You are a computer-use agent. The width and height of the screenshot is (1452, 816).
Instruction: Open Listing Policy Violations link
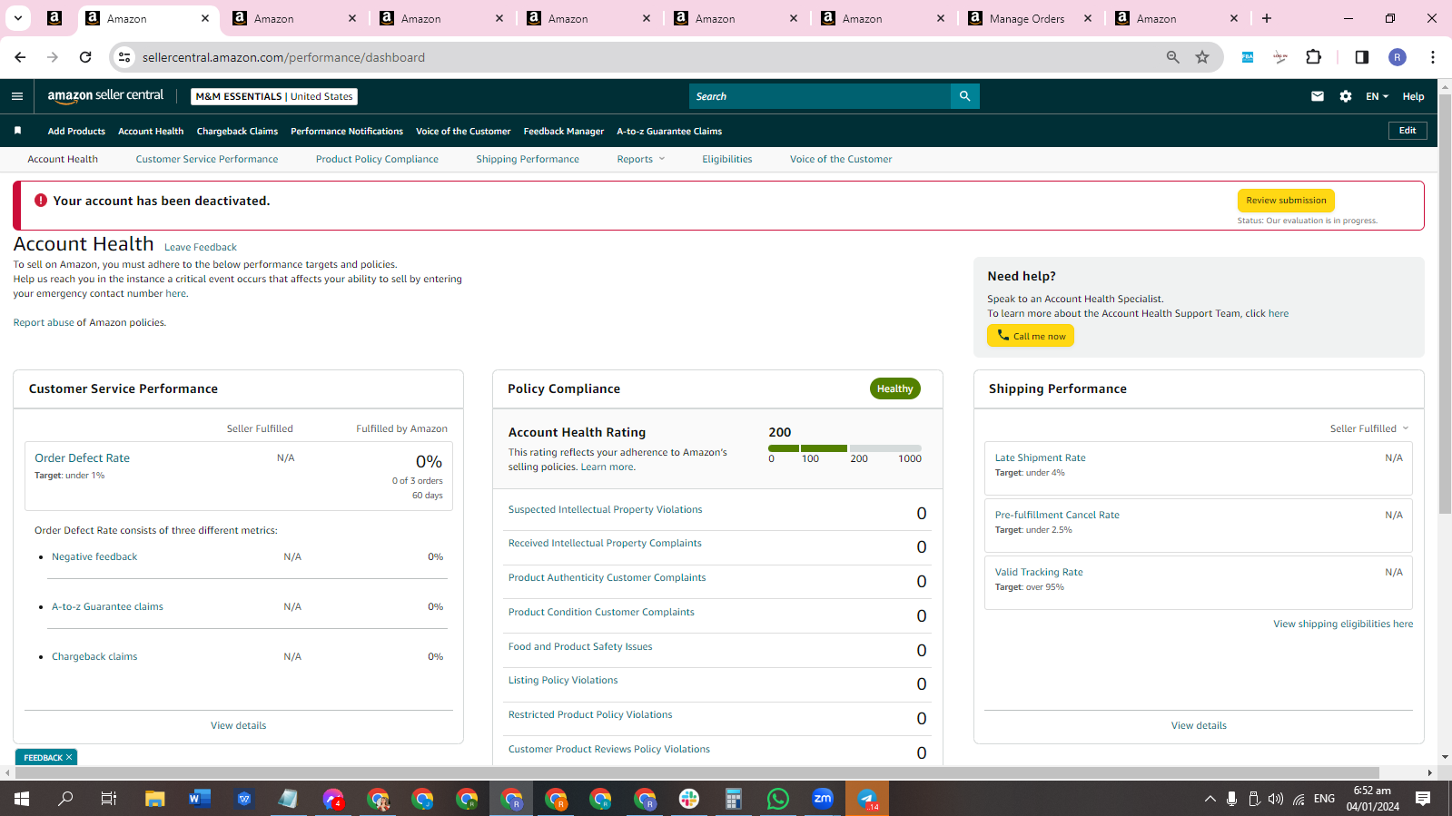563,680
